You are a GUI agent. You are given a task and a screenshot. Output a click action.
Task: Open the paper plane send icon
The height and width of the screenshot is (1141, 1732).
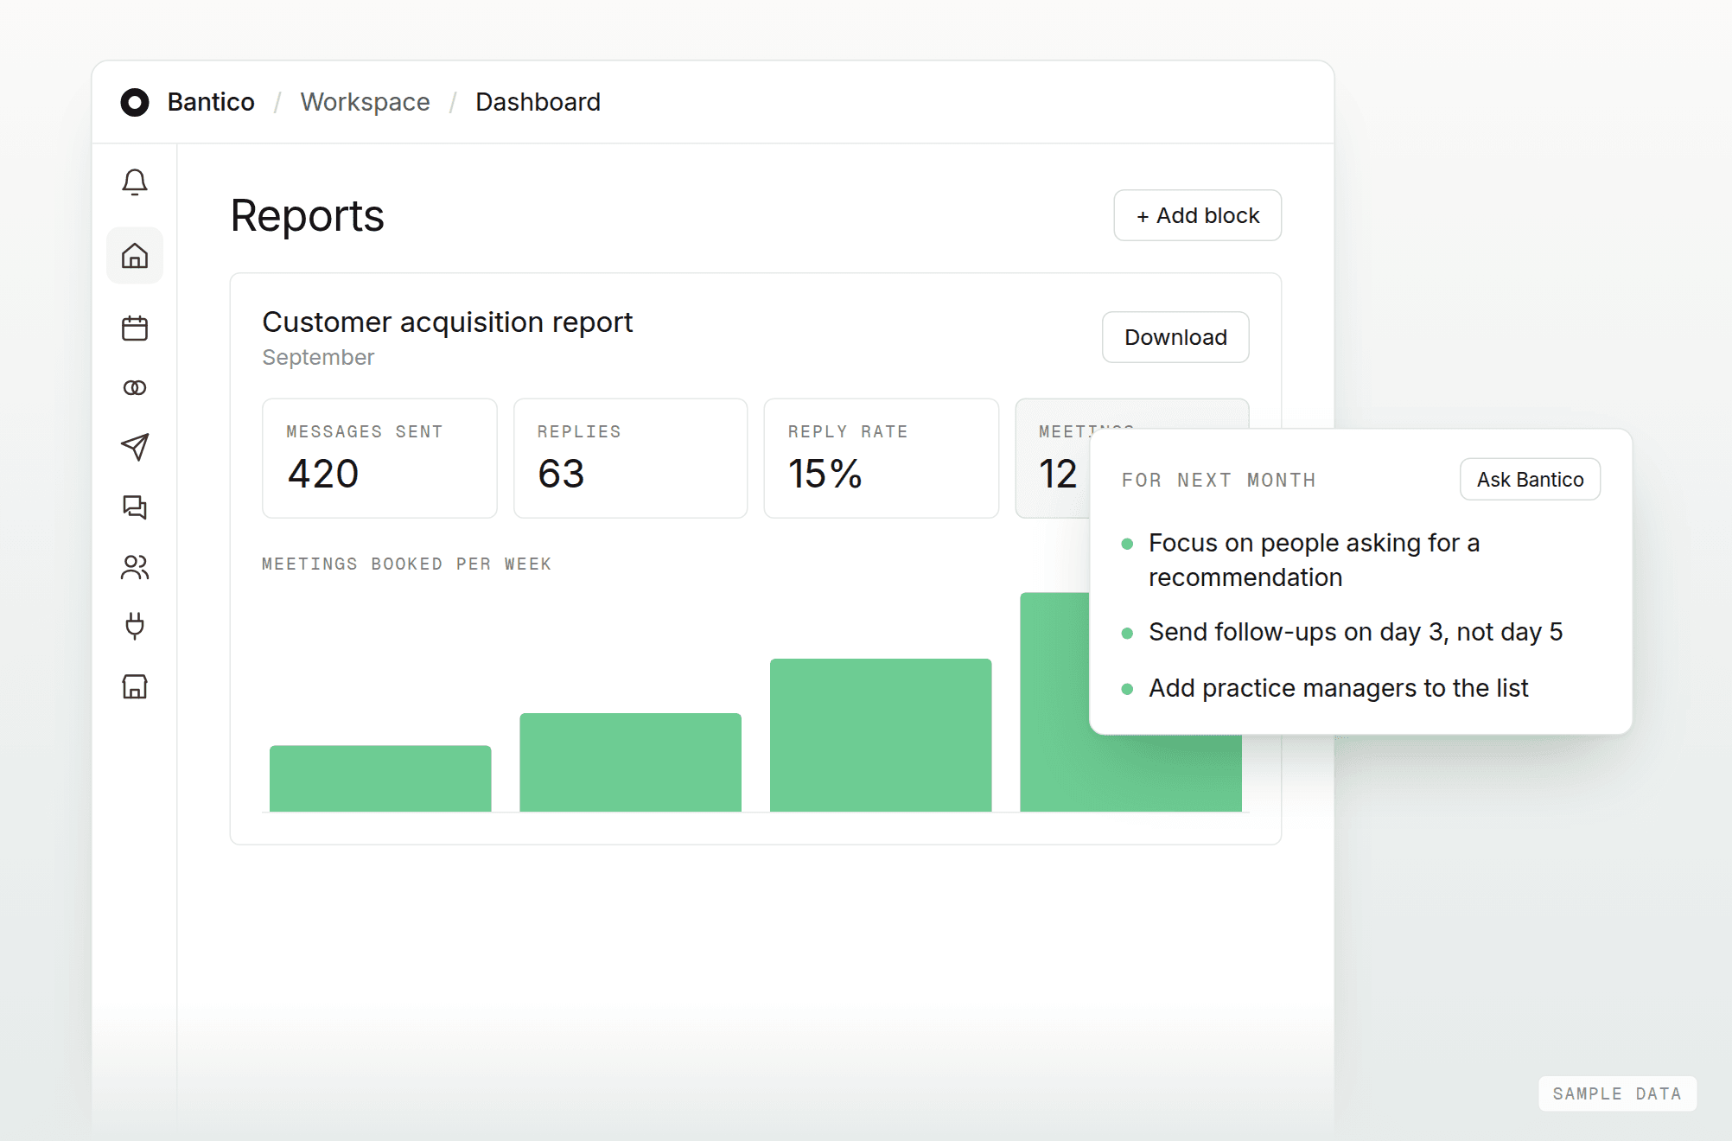(135, 447)
